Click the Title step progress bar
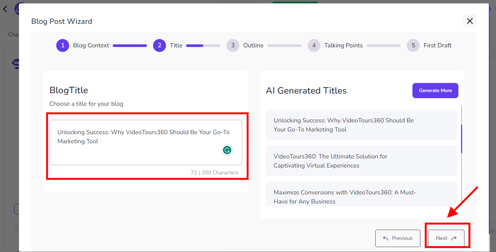The image size is (496, 252). (203, 45)
